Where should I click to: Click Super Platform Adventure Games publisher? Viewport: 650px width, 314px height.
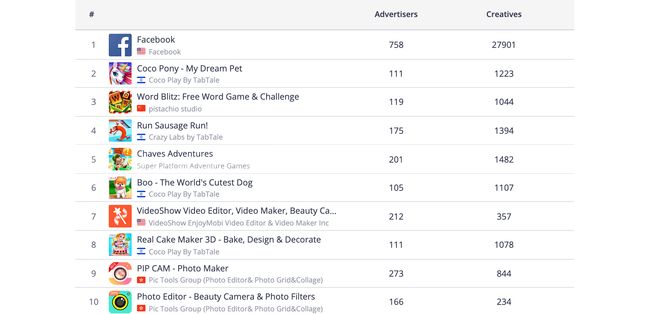193,166
